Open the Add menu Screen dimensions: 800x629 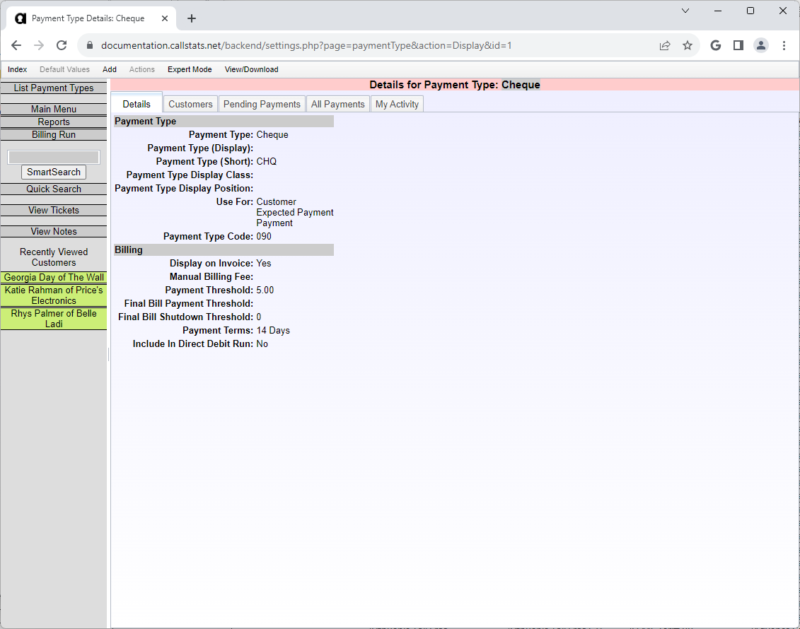point(110,69)
